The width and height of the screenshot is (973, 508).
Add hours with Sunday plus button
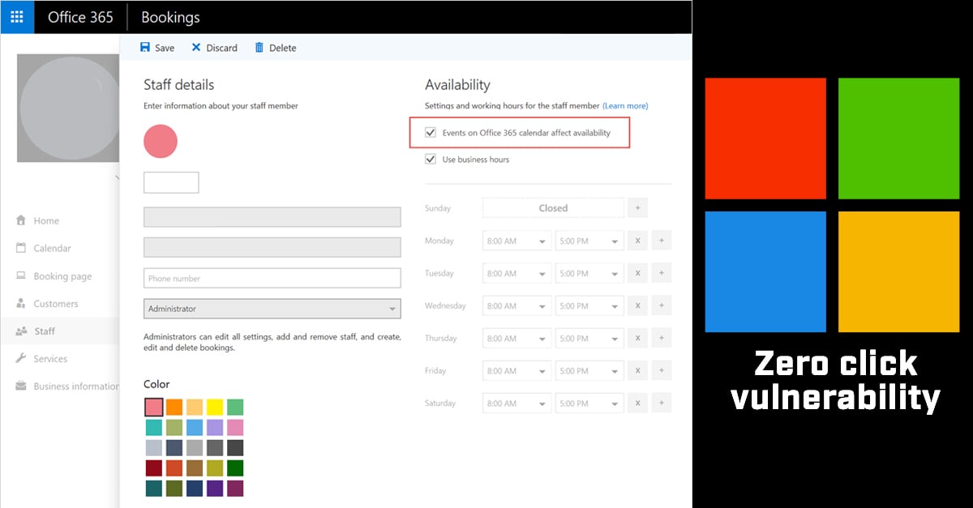coord(637,208)
